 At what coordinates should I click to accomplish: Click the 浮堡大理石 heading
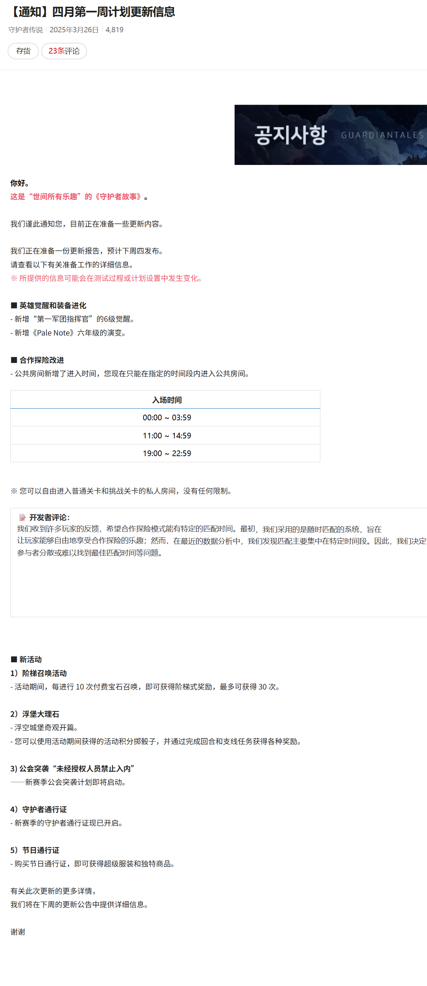click(35, 714)
